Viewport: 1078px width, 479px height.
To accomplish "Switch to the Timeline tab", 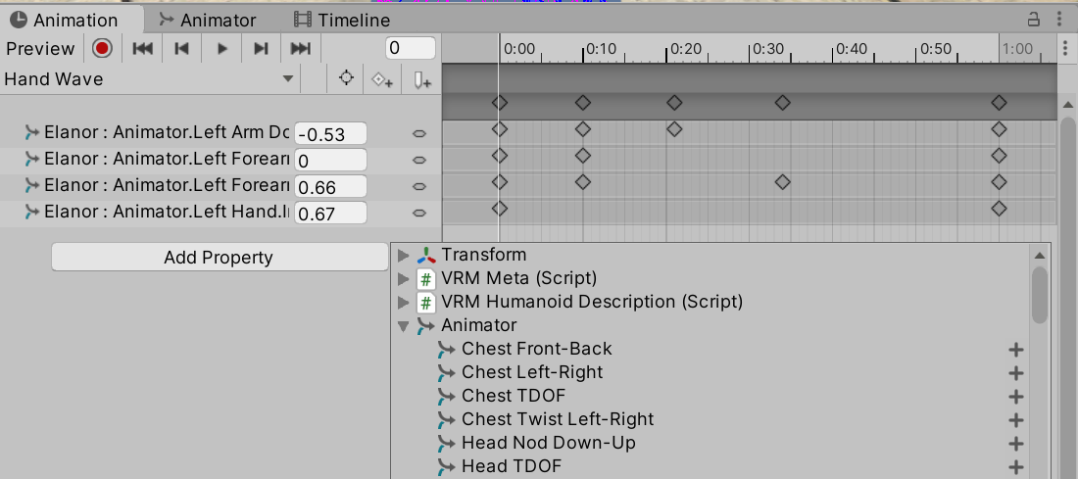I will (x=342, y=20).
